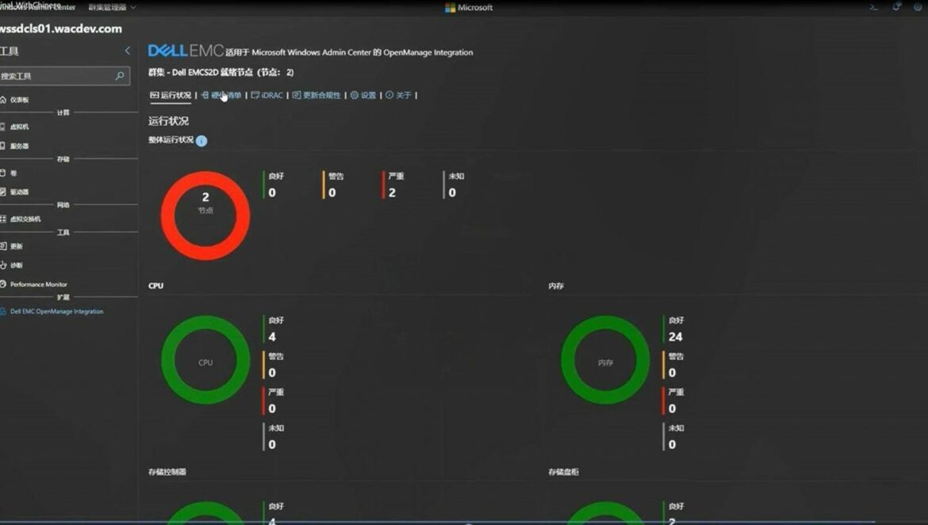The image size is (928, 525).
Task: Click the Windows Admin Center title in header
Action: pos(38,7)
